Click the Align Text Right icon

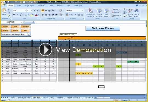coord(49,14)
